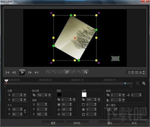Open the opacity 100 dropdown arrow

click(x=49, y=95)
